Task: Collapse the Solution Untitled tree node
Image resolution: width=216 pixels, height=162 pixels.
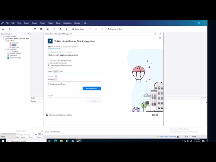Action: pos(1,37)
